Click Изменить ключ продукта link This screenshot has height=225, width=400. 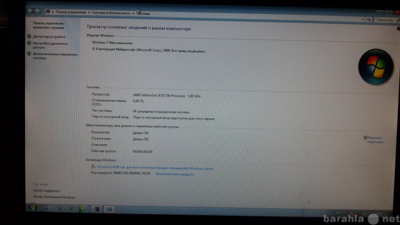tap(174, 174)
